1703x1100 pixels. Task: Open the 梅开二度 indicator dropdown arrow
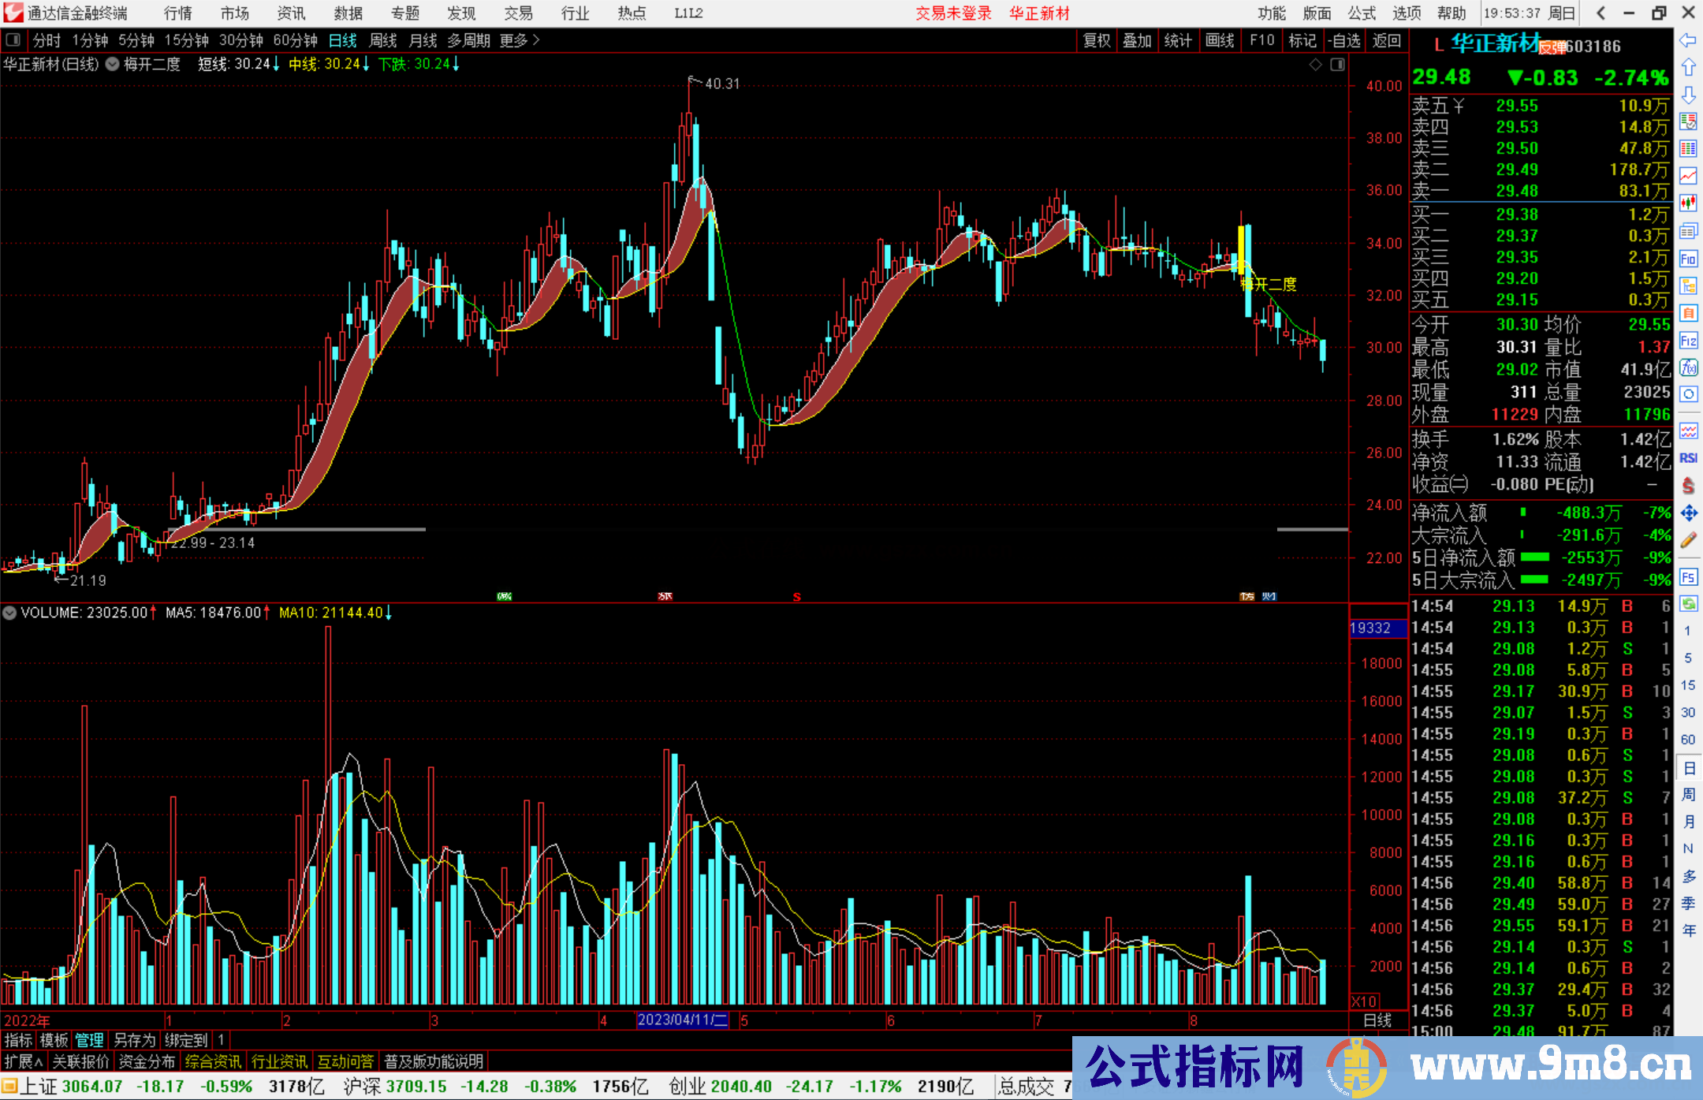coord(113,65)
